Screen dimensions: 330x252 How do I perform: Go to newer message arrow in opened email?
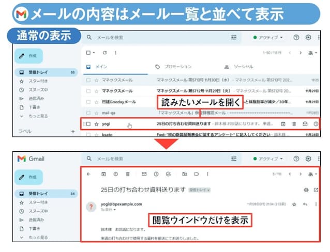point(290,174)
